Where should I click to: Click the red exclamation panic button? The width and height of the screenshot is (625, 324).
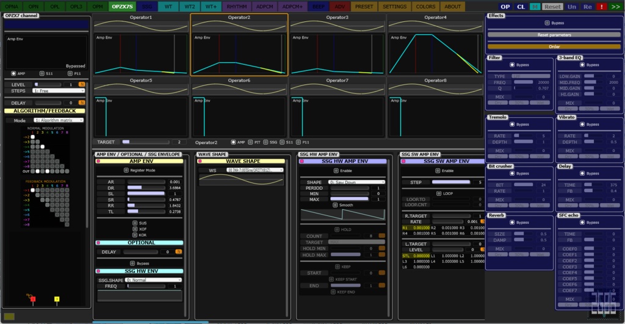(x=601, y=7)
